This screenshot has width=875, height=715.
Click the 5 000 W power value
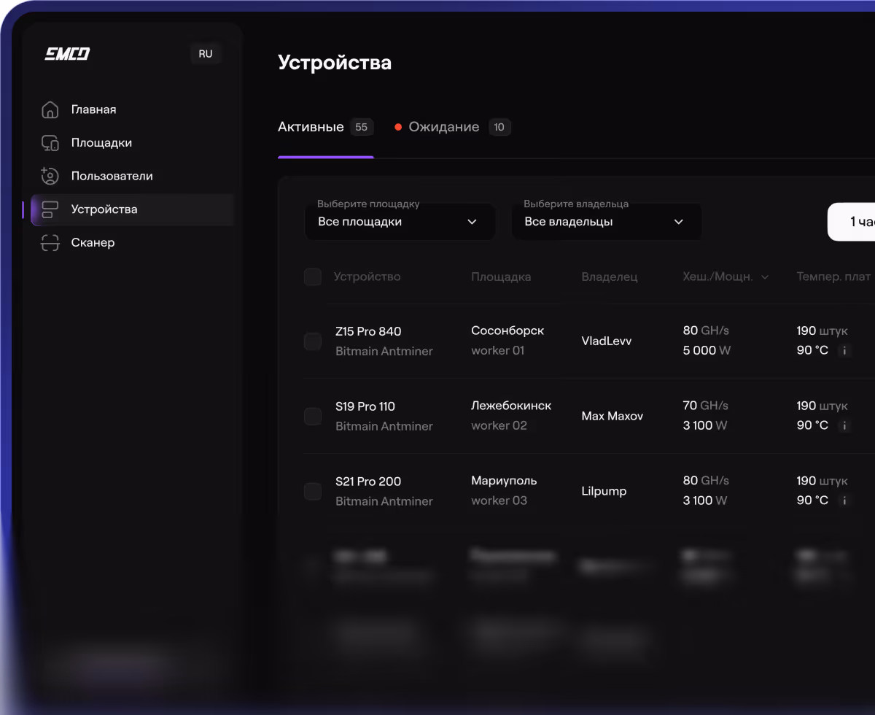707,350
